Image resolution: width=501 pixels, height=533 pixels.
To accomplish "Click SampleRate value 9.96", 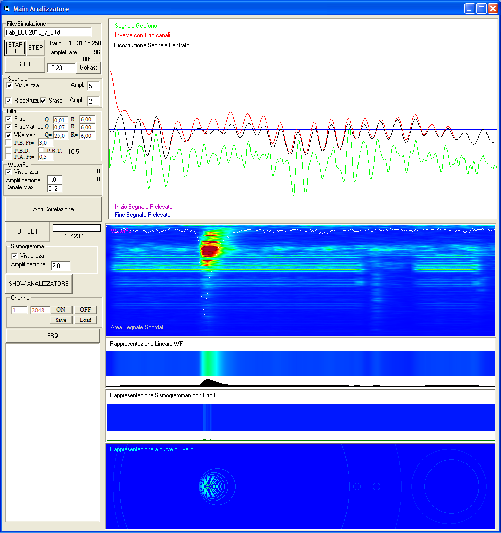I will point(95,52).
